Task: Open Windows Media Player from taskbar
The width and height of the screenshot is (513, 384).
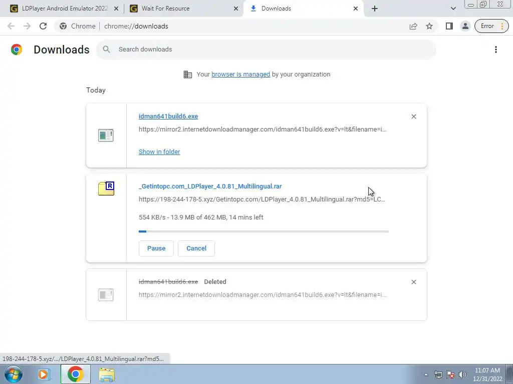Action: 43,374
